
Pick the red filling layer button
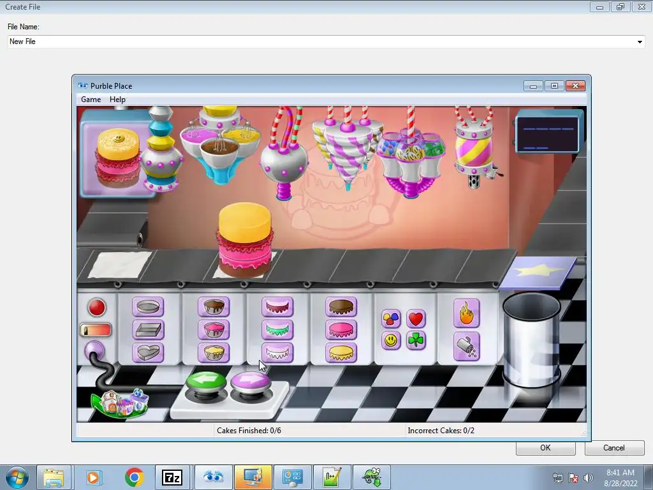coord(277,307)
